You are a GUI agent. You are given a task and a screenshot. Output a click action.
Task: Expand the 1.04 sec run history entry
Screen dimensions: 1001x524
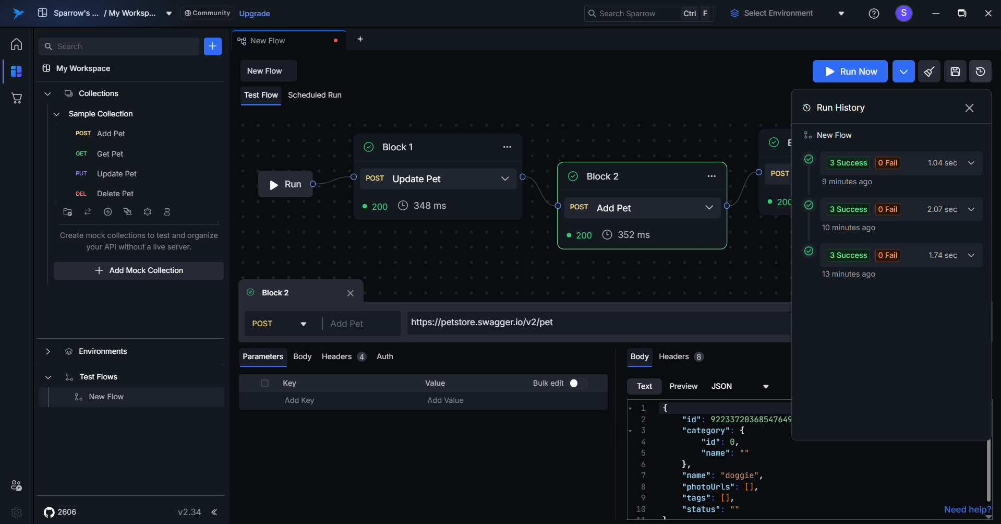click(971, 163)
